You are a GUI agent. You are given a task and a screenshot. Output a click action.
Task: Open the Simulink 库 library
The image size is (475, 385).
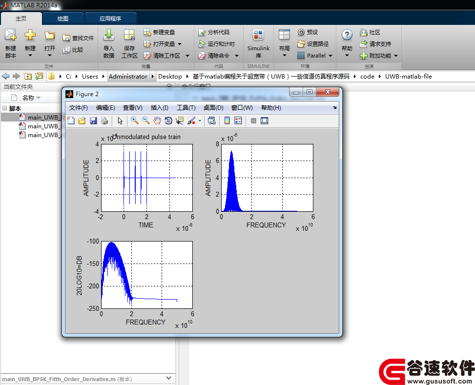click(x=258, y=43)
